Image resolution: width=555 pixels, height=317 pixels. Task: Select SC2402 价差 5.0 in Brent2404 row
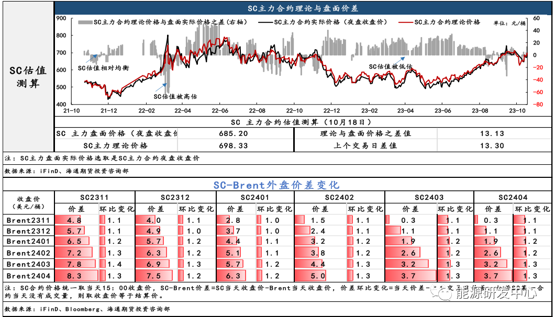tap(318, 276)
